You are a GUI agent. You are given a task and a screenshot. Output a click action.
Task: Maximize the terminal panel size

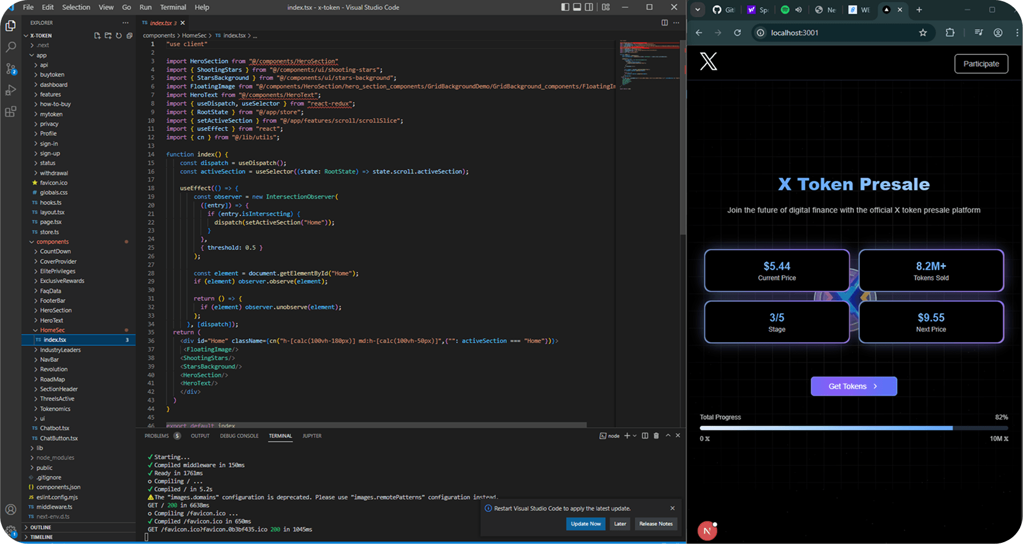(x=668, y=436)
